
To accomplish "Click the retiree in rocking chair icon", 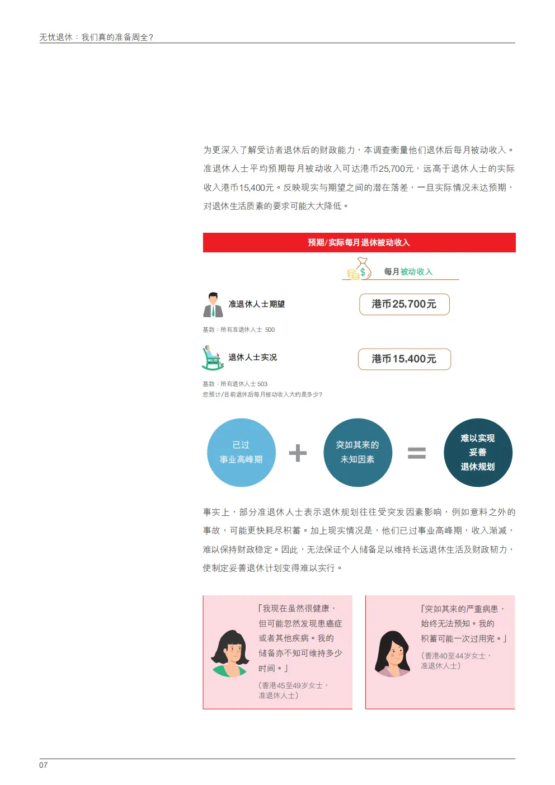I will pos(213,358).
